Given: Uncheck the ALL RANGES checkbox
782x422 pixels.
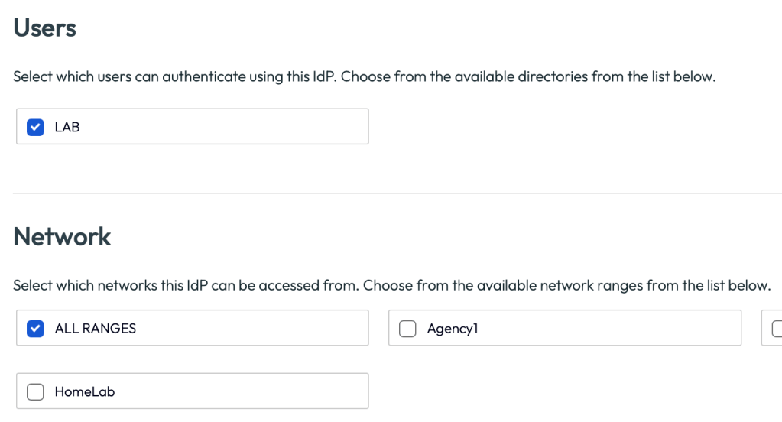Looking at the screenshot, I should 35,329.
